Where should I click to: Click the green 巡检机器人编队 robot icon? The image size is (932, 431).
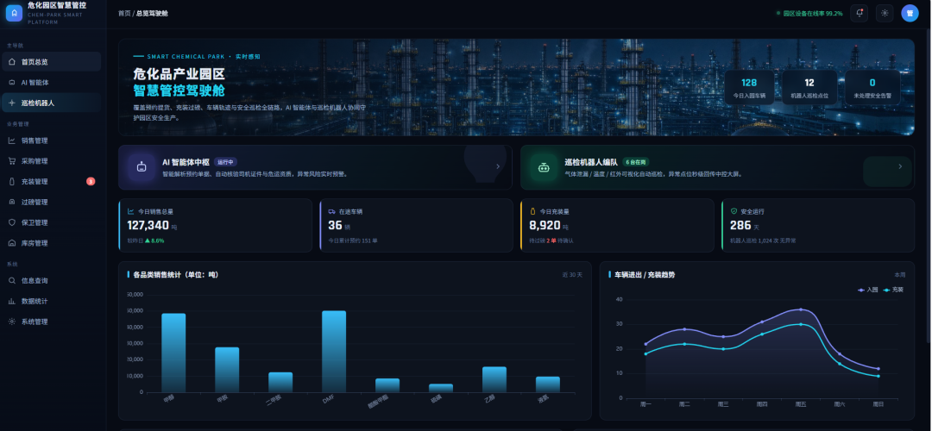click(544, 167)
